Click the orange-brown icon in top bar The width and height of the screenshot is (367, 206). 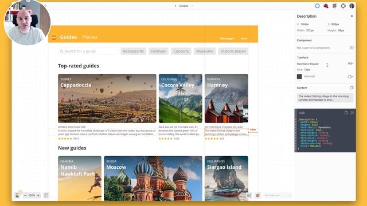(x=334, y=6)
